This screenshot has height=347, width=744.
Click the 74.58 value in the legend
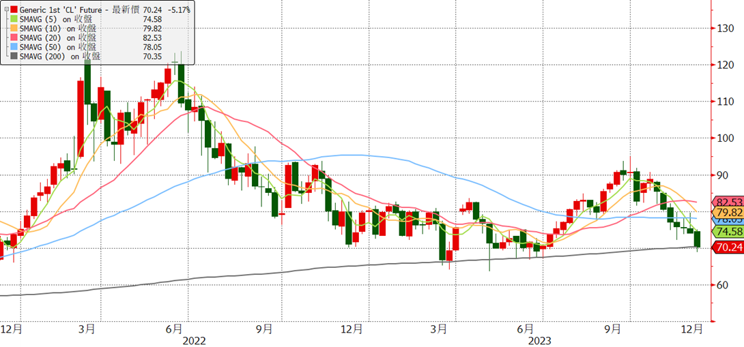[154, 18]
